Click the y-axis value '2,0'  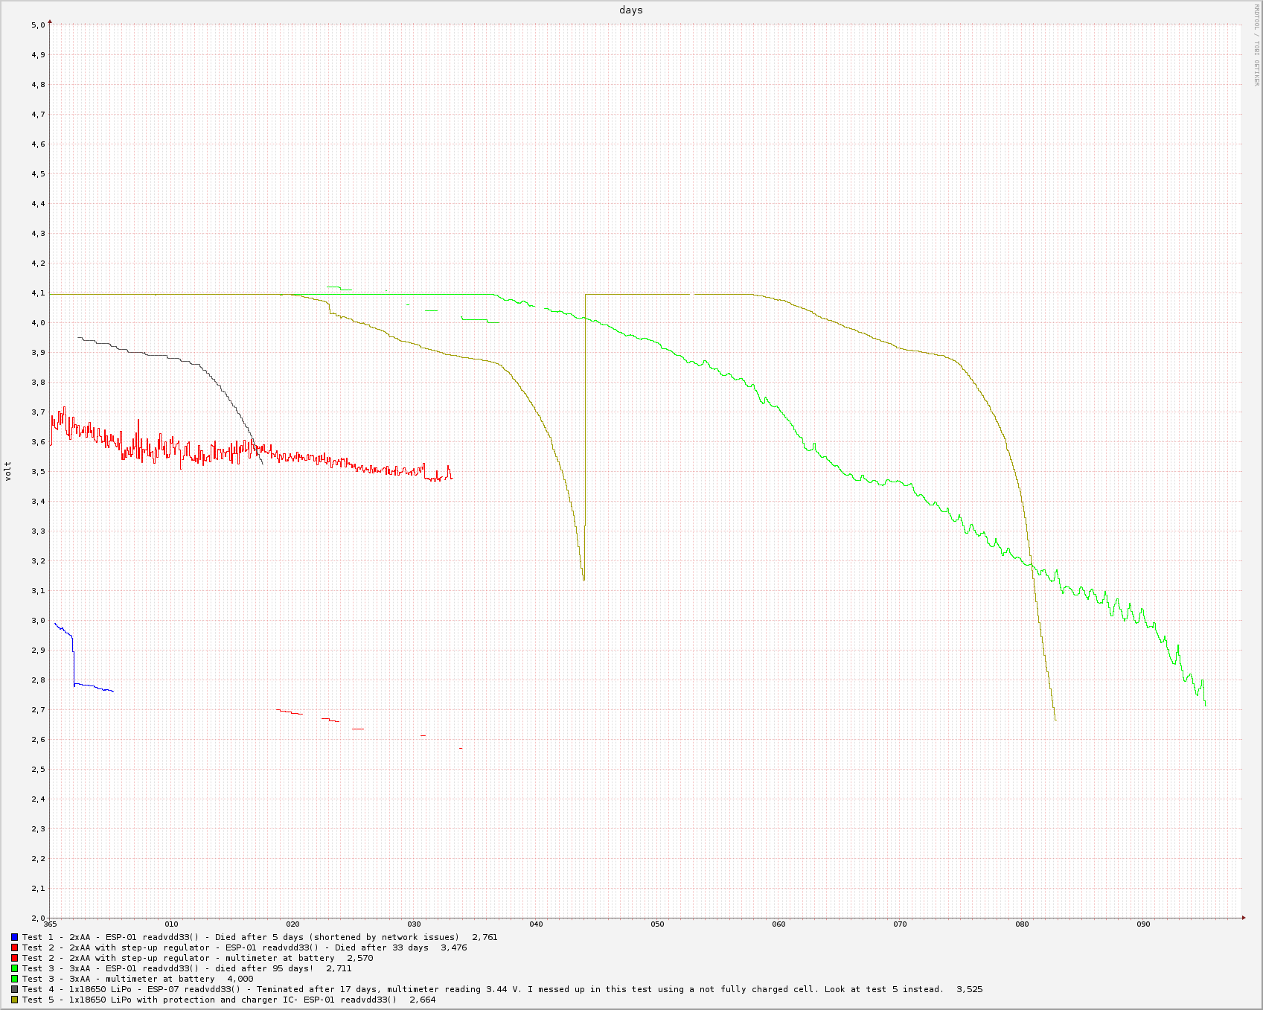[x=38, y=918]
